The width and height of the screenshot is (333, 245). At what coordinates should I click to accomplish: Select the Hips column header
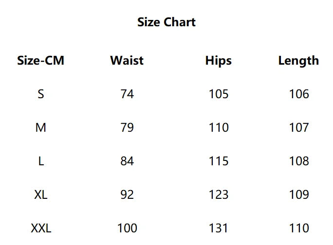[218, 61]
